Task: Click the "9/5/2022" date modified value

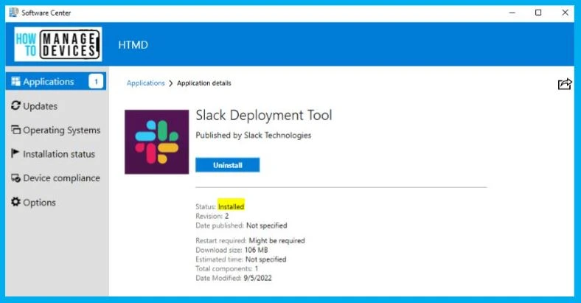Action: click(x=257, y=278)
